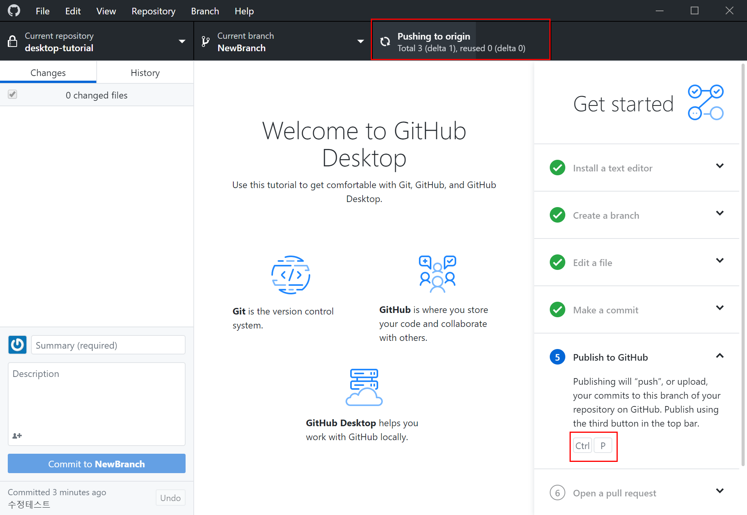Click the Summary input field

pos(108,345)
